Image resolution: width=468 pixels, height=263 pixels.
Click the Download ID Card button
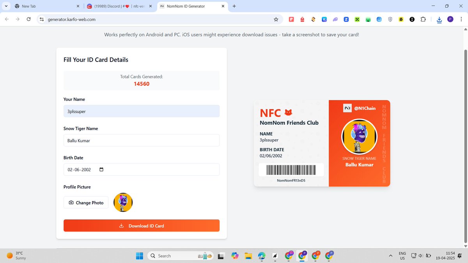pos(142,226)
